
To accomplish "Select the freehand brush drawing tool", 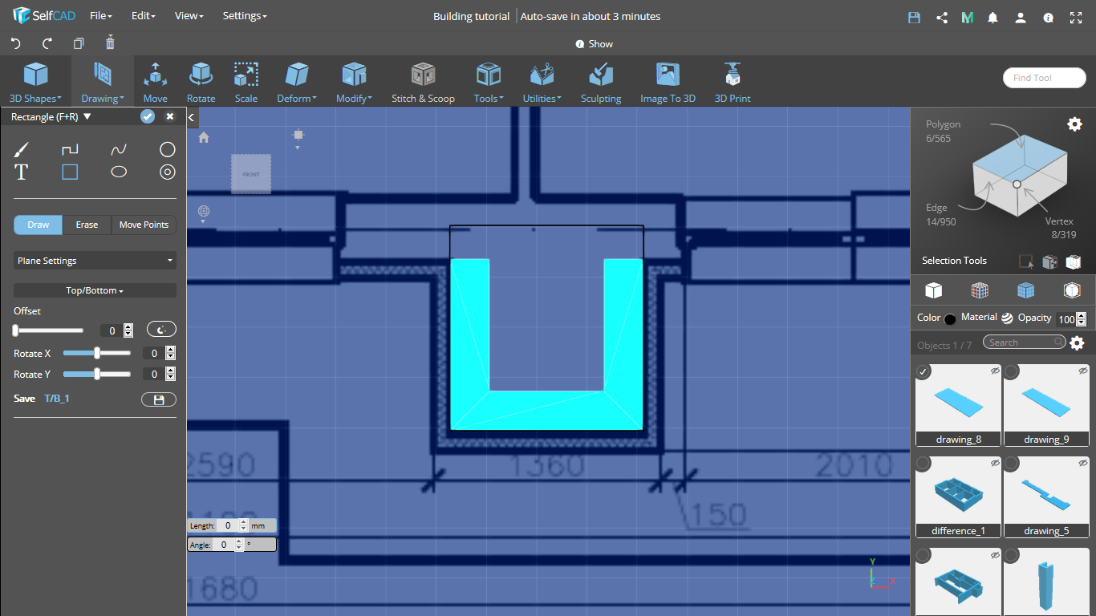I will [x=22, y=149].
